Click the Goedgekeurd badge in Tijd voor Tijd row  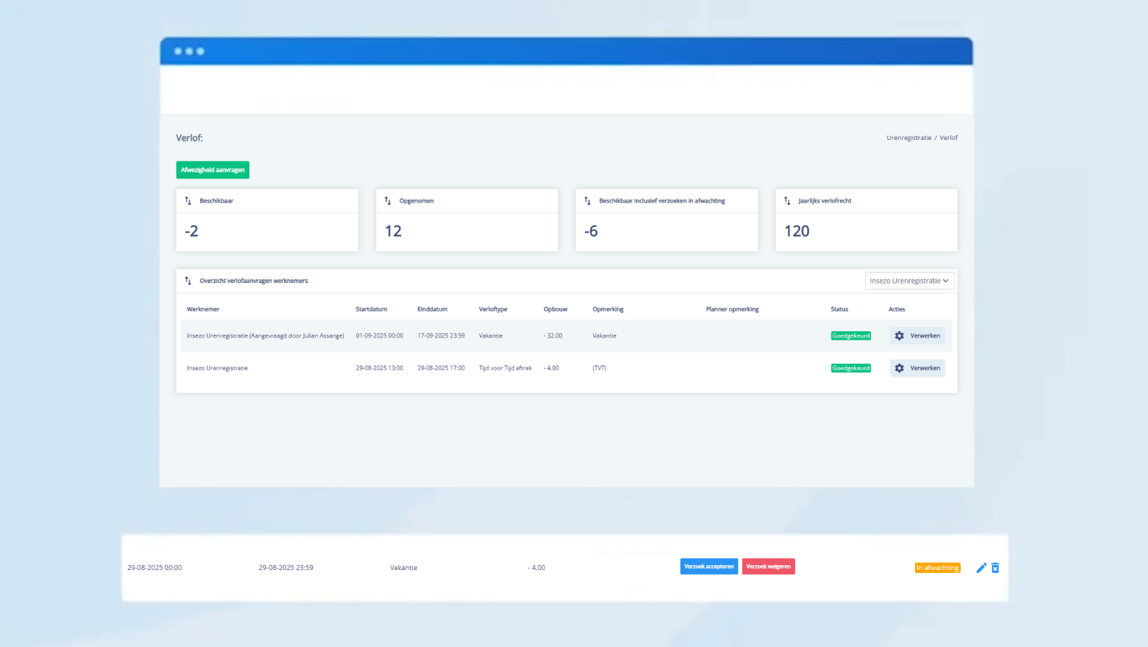tap(851, 368)
